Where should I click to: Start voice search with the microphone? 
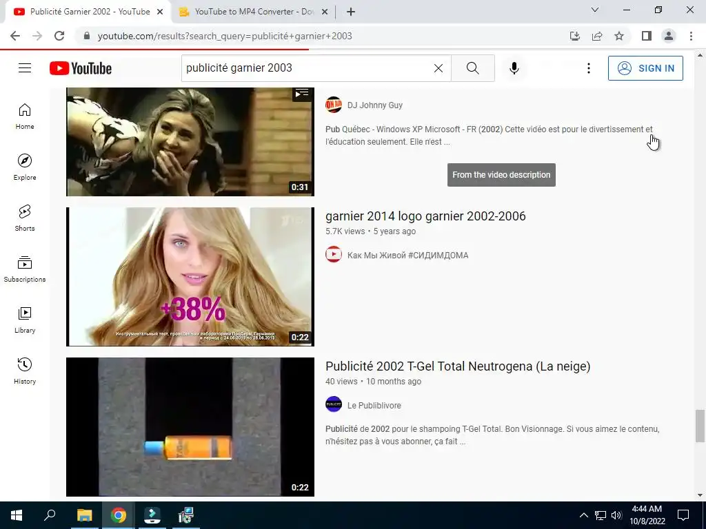point(514,68)
